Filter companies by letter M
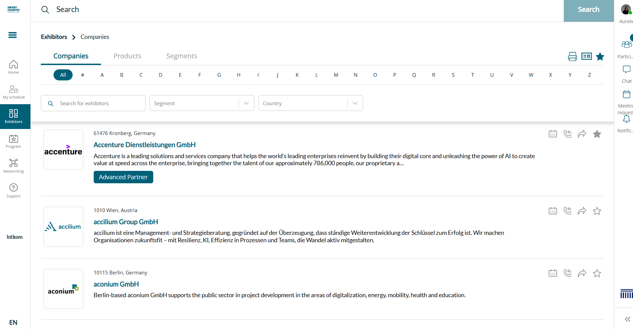Screen dimensions: 633x329 click(x=336, y=75)
